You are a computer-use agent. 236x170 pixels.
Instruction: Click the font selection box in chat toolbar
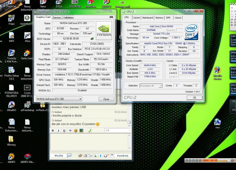click(117, 130)
